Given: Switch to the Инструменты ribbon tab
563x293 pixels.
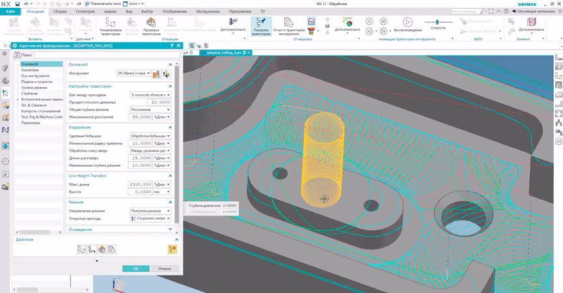Looking at the screenshot, I should coord(208,12).
